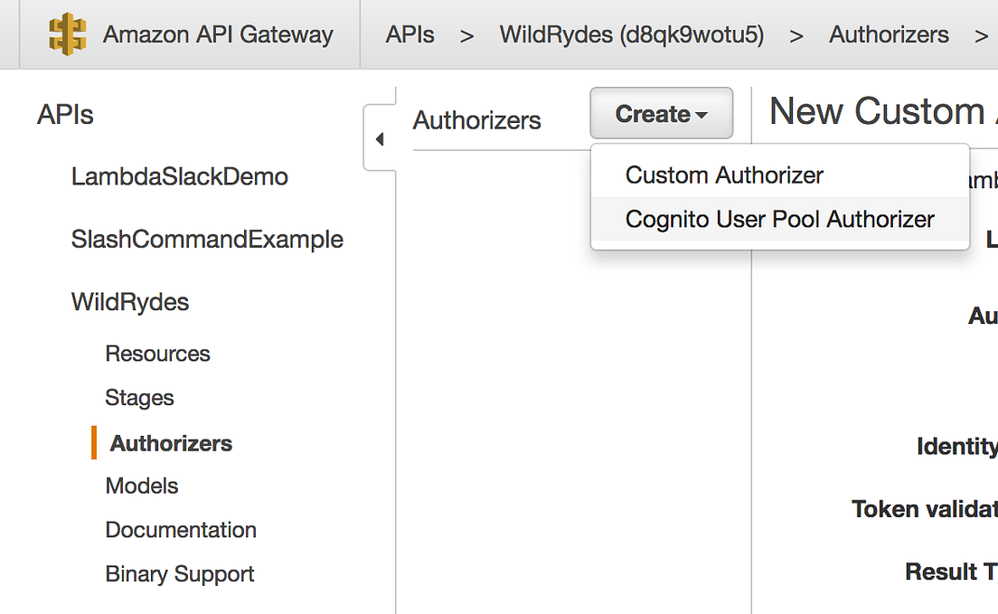Image resolution: width=998 pixels, height=614 pixels.
Task: Choose Cognito User Pool Authorizer option
Action: (x=778, y=219)
